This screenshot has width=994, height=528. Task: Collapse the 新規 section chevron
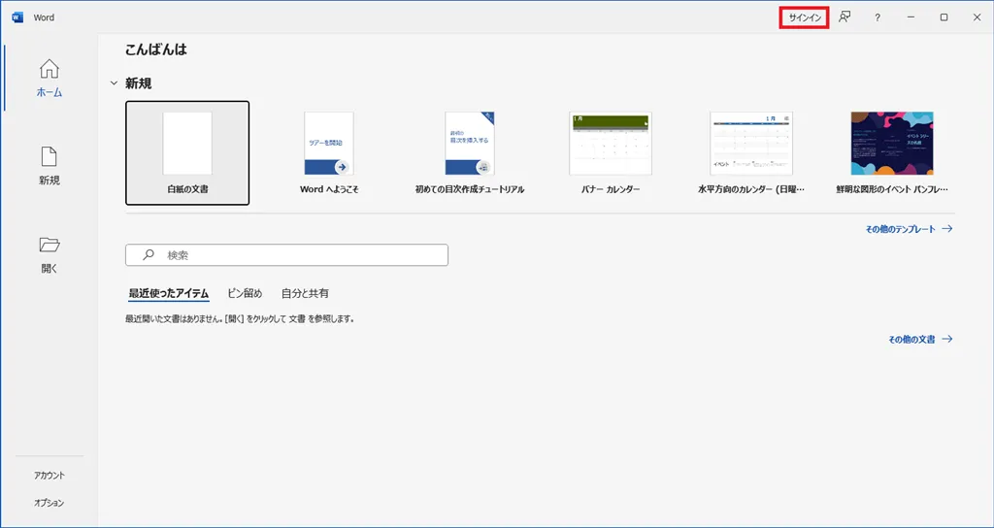[114, 83]
